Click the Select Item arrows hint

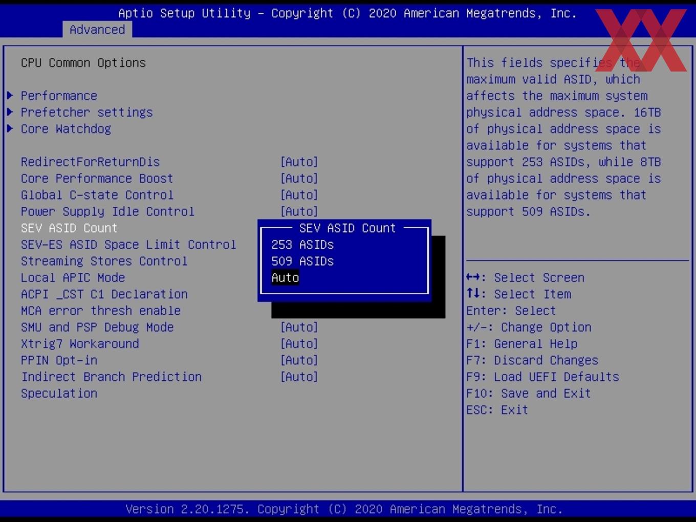pyautogui.click(x=518, y=294)
